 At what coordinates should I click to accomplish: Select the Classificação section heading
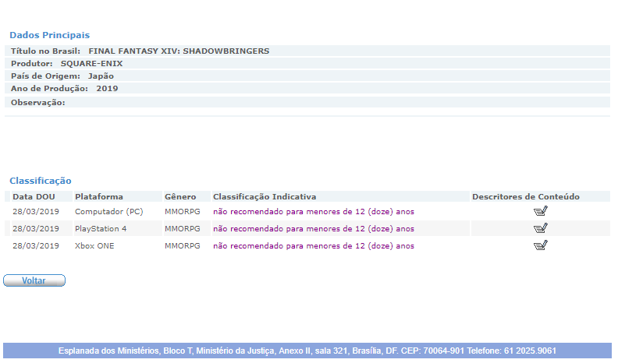click(x=41, y=181)
